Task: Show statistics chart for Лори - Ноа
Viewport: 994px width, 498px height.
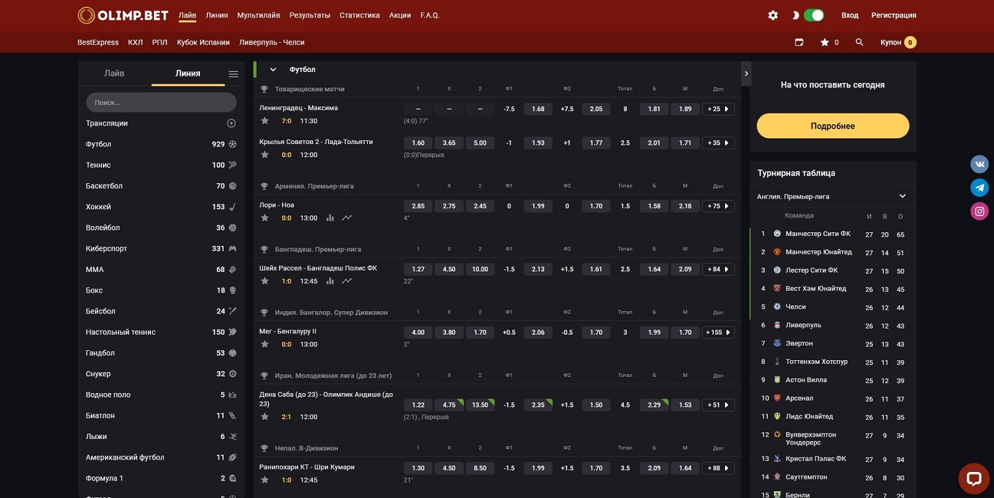Action: click(330, 218)
